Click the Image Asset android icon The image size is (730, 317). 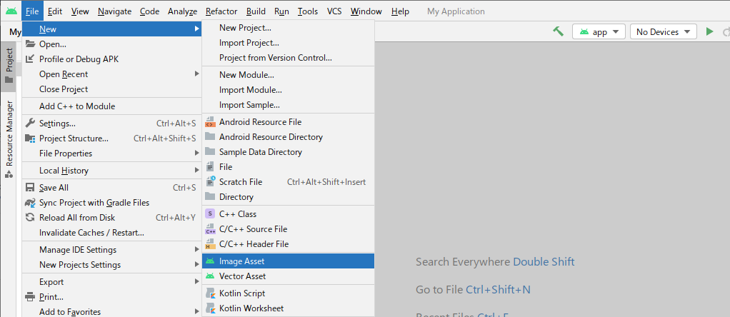click(211, 261)
